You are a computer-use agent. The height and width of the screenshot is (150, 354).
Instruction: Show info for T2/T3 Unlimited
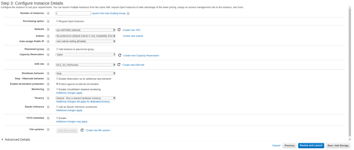(x=48, y=118)
